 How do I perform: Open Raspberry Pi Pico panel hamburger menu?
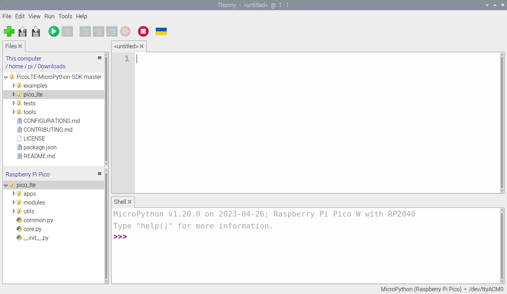(100, 174)
